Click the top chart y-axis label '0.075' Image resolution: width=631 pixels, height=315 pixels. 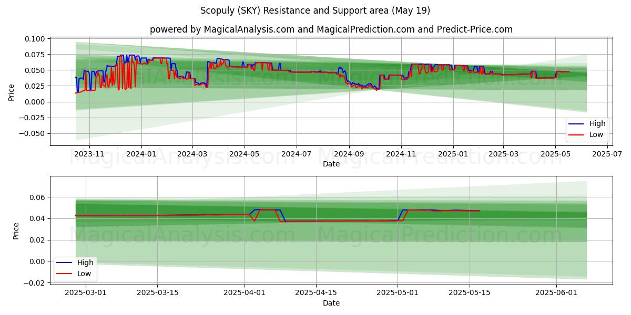tap(36, 55)
